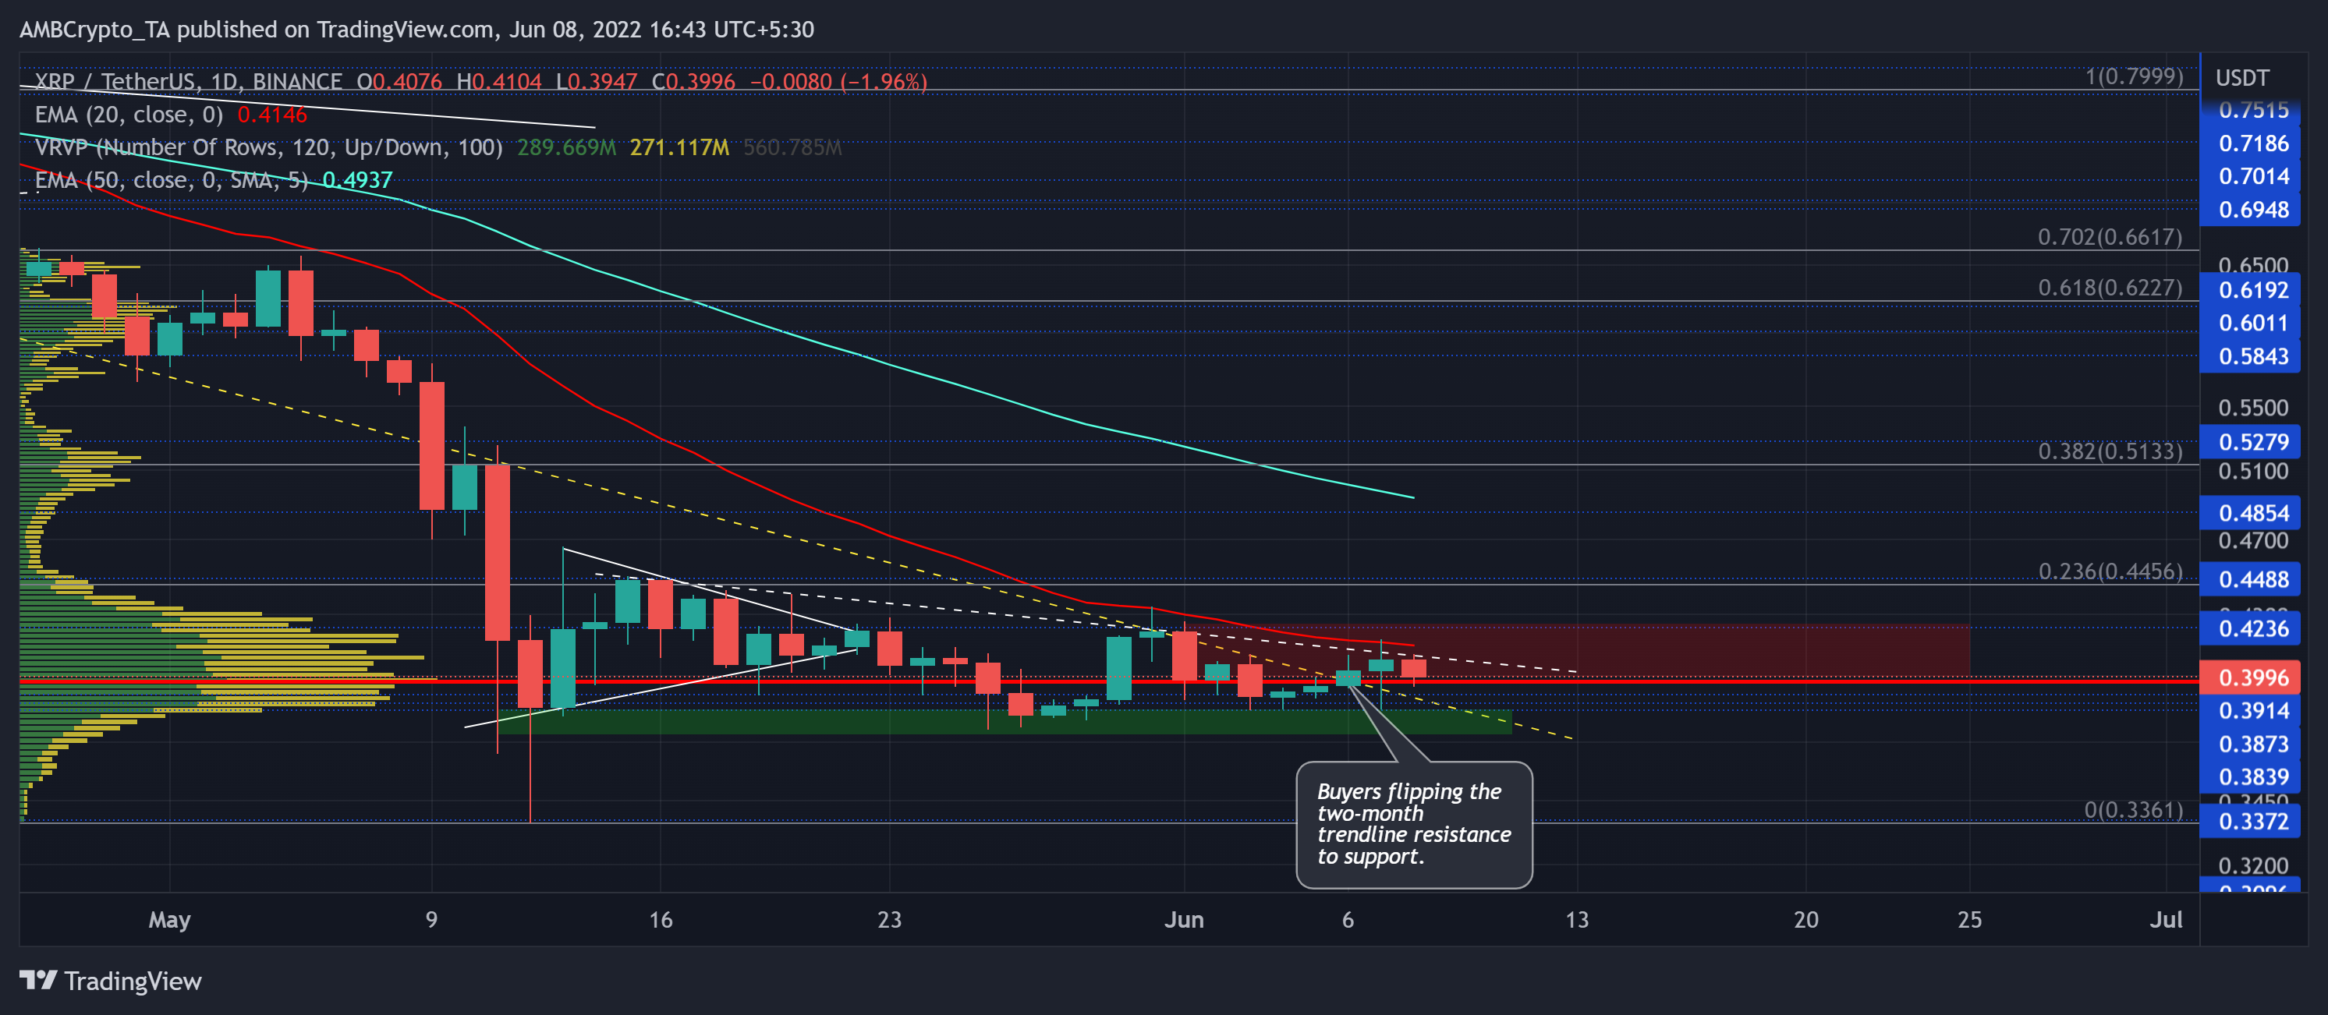Viewport: 2328px width, 1015px height.
Task: Select the EMA (50, close, 0, SMA, 5) label
Action: point(172,180)
